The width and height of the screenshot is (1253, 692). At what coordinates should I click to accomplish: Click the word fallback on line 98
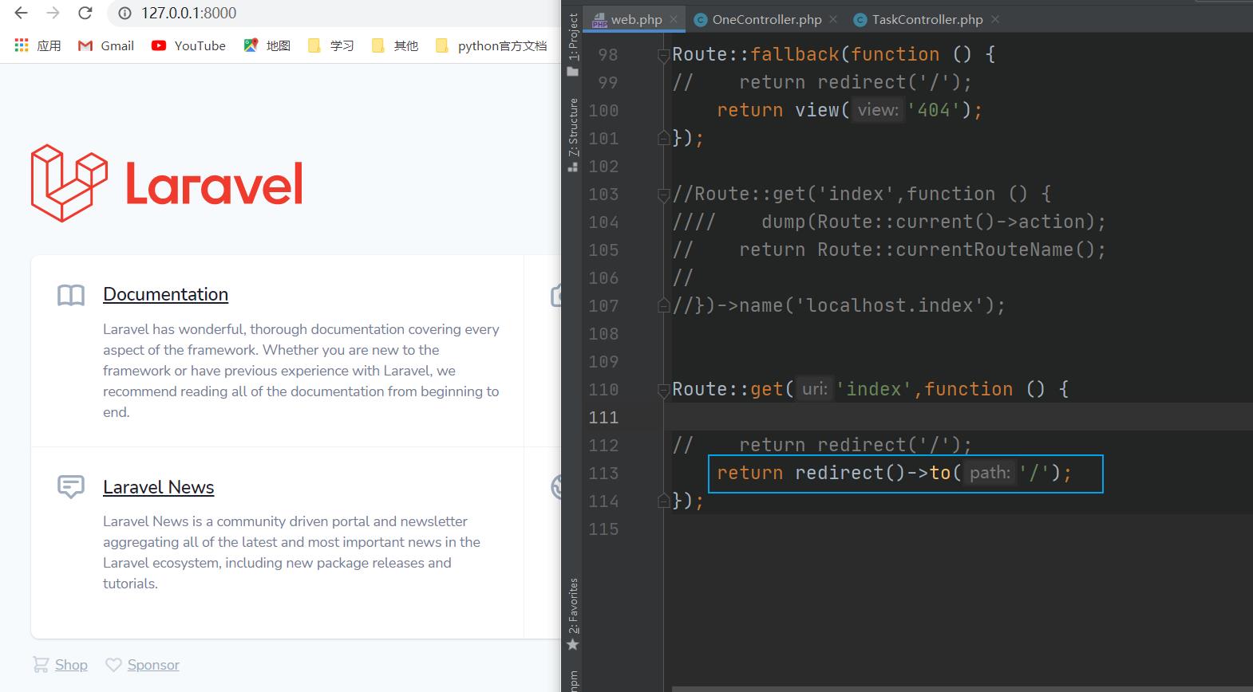795,54
